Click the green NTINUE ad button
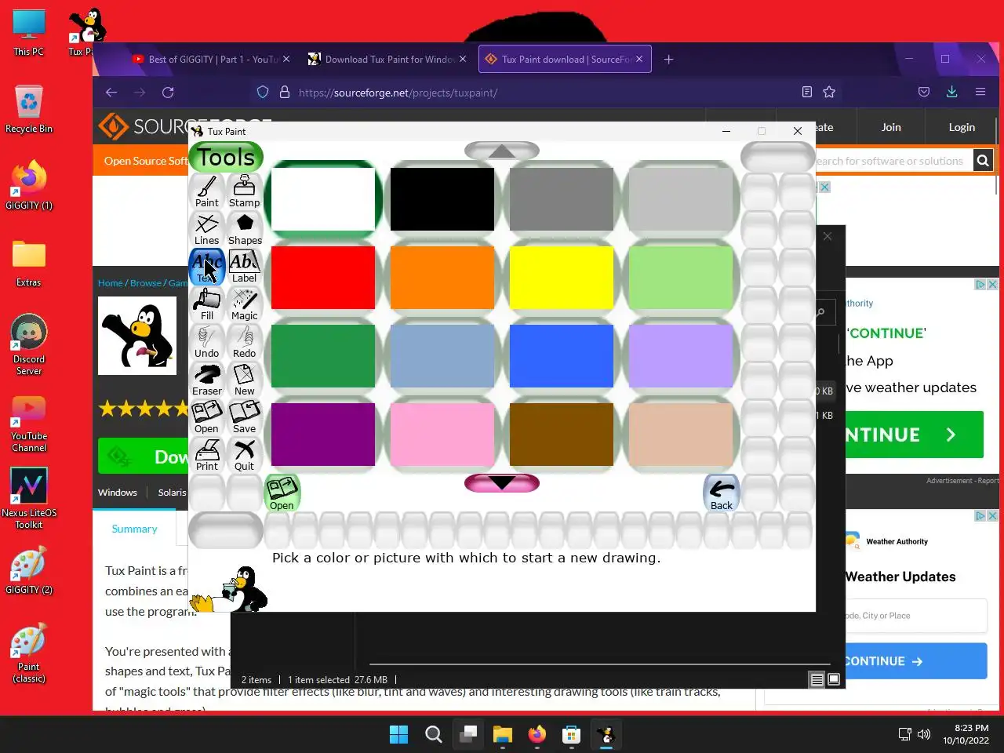The image size is (1004, 753). (x=914, y=435)
